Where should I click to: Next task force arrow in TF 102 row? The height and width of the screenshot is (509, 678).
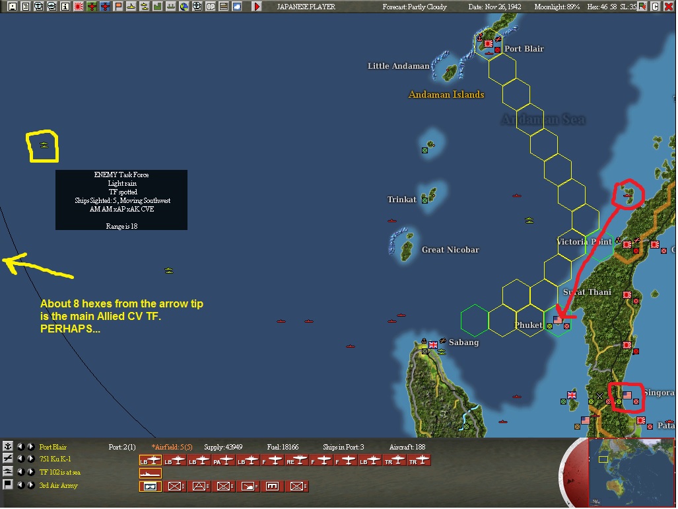pos(30,472)
